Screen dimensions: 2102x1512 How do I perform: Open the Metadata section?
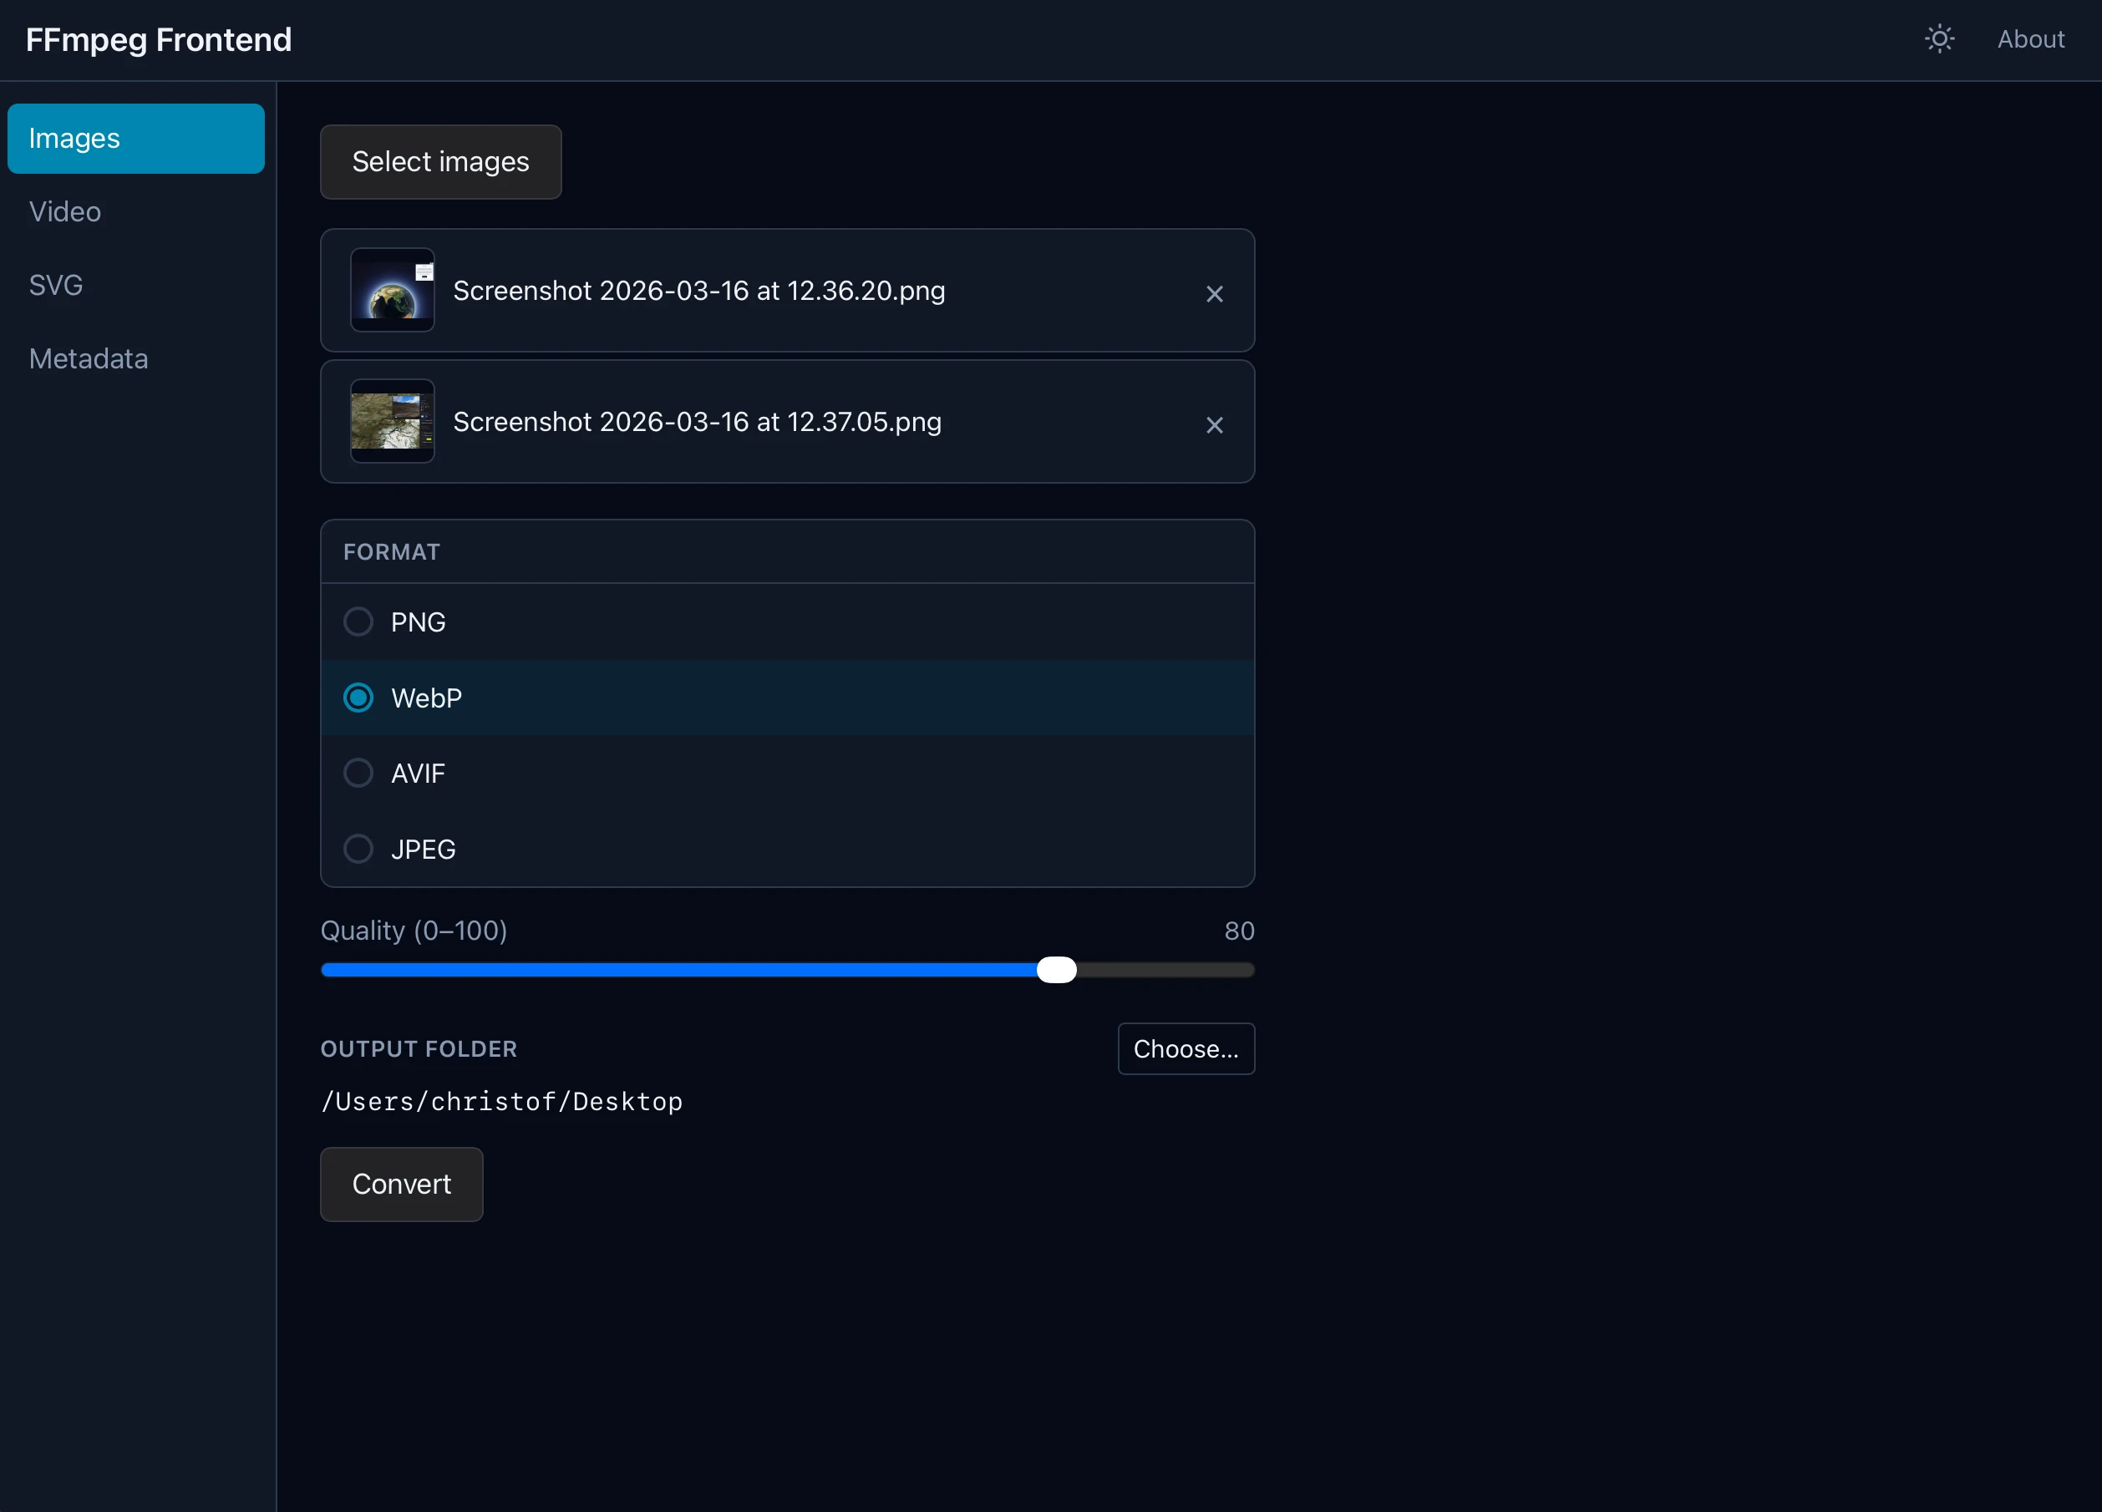tap(88, 358)
